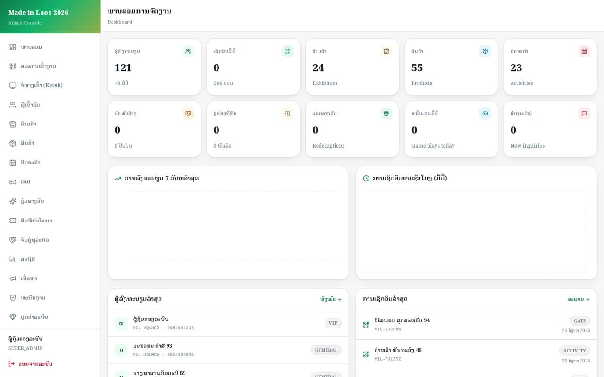This screenshot has width=604, height=377.
Task: Select the Kiosk monitor icon in sidebar
Action: pyautogui.click(x=13, y=86)
